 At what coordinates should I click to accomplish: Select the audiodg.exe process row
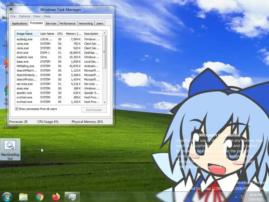pyautogui.click(x=59, y=39)
